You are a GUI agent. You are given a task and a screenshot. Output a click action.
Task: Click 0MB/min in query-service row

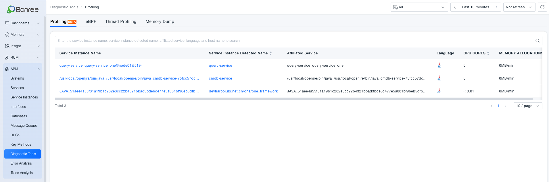point(506,66)
